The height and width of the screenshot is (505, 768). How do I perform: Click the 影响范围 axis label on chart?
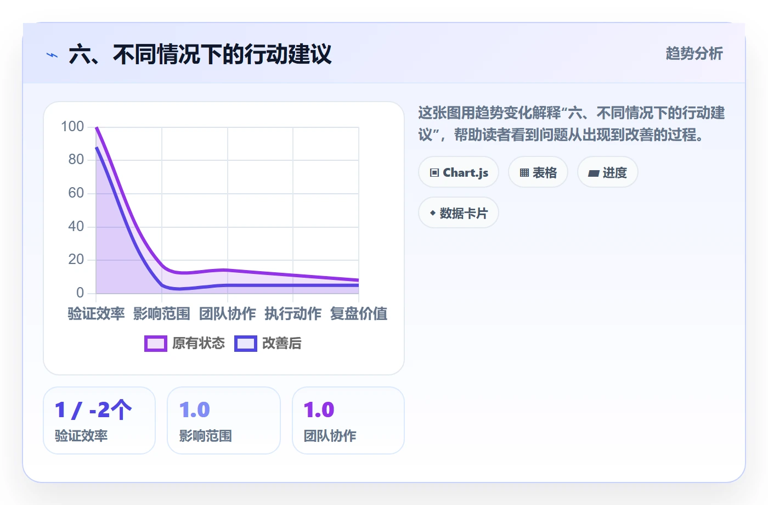(162, 314)
